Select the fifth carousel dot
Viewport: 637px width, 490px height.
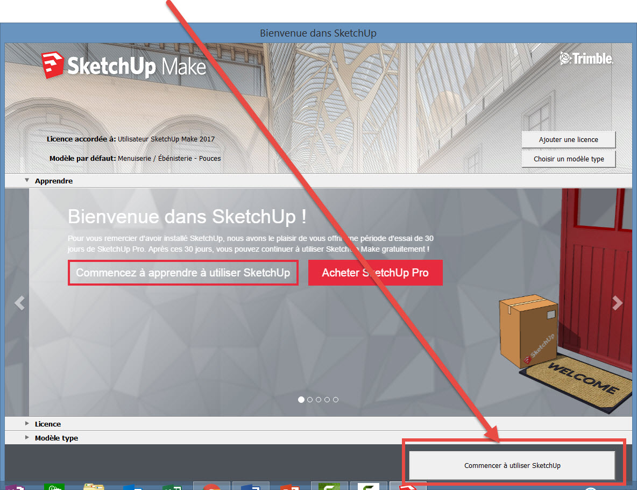(x=336, y=400)
